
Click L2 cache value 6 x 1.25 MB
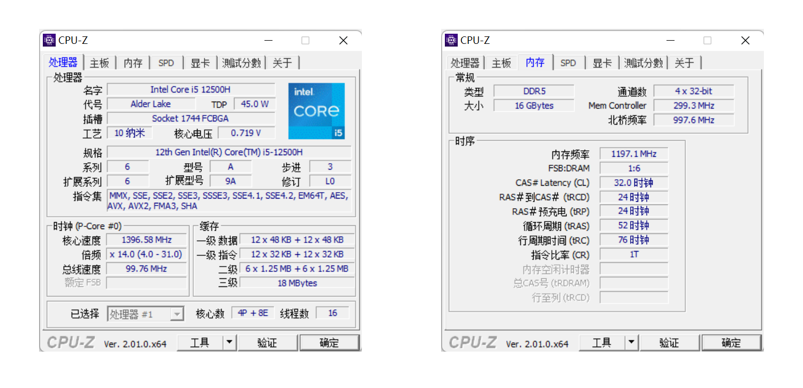pos(297,269)
